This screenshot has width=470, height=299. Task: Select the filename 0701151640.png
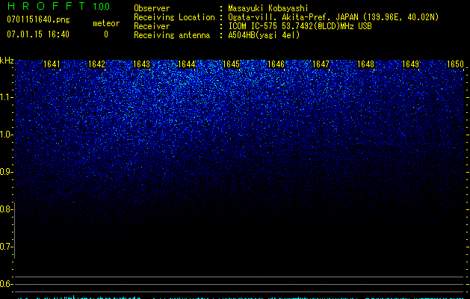point(38,19)
